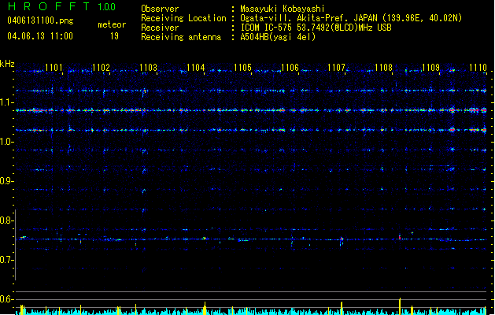The width and height of the screenshot is (495, 315).
Task: Click the yellow spike below 1104
Action: [x=205, y=308]
